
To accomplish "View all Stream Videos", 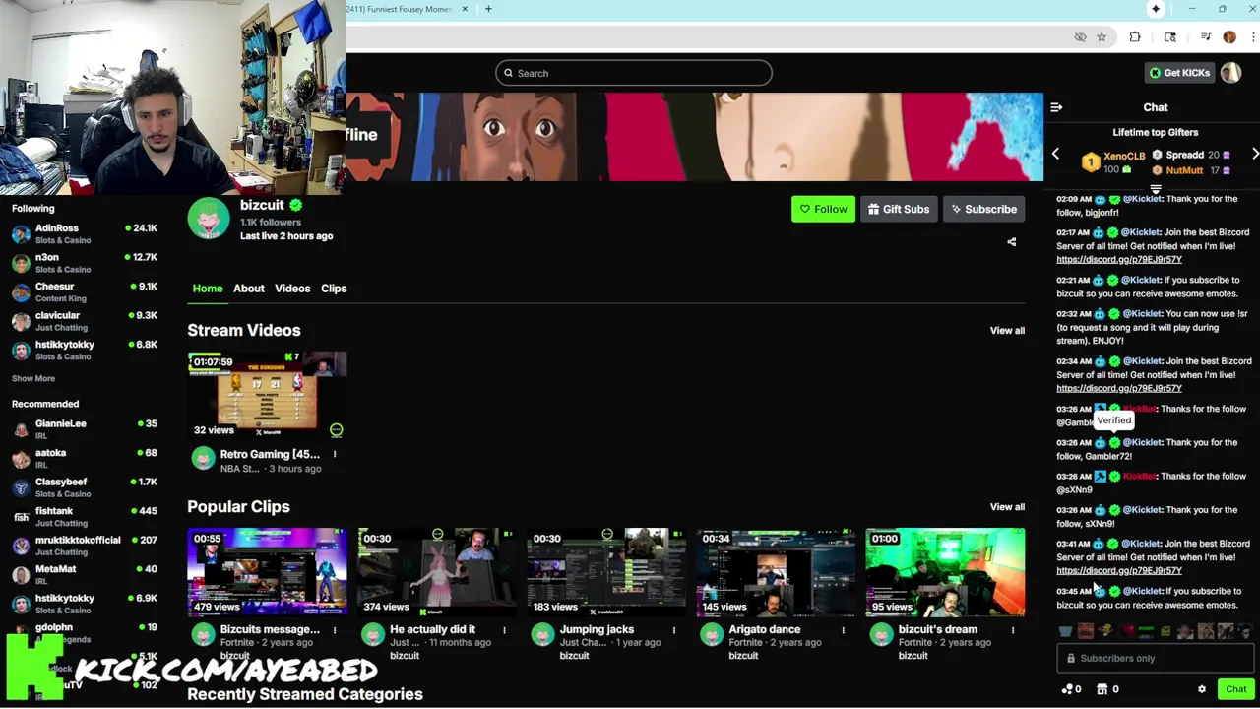I will tap(1007, 331).
